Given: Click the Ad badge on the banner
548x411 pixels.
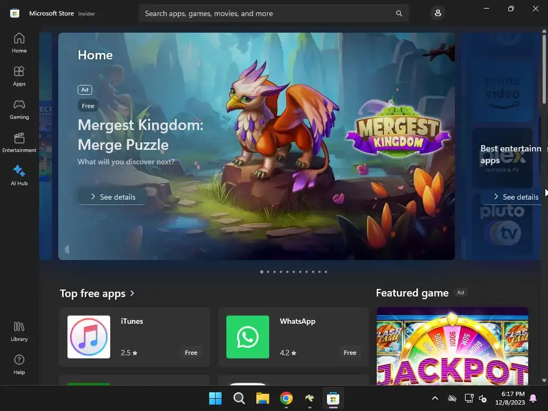Looking at the screenshot, I should click(x=85, y=90).
